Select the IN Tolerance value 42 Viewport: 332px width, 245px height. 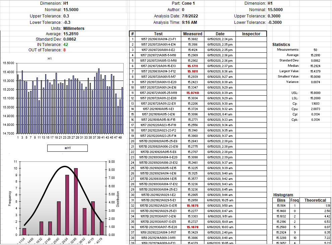tap(66, 45)
